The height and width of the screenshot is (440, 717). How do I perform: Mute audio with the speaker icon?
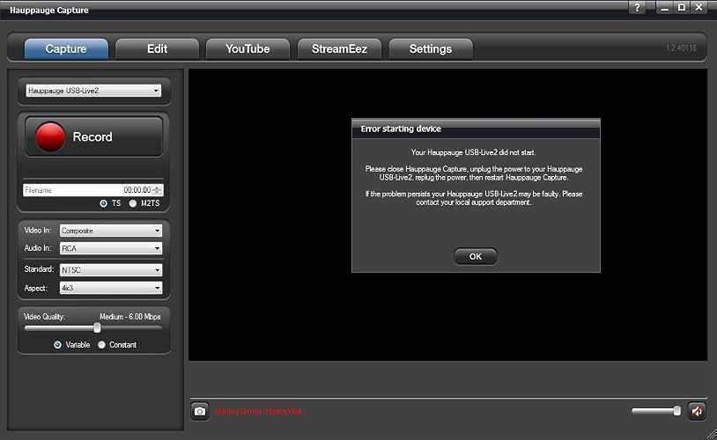pos(697,412)
